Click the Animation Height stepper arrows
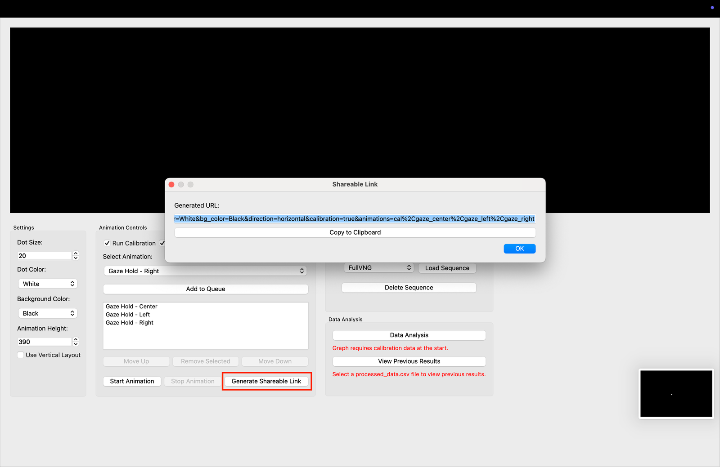 76,342
